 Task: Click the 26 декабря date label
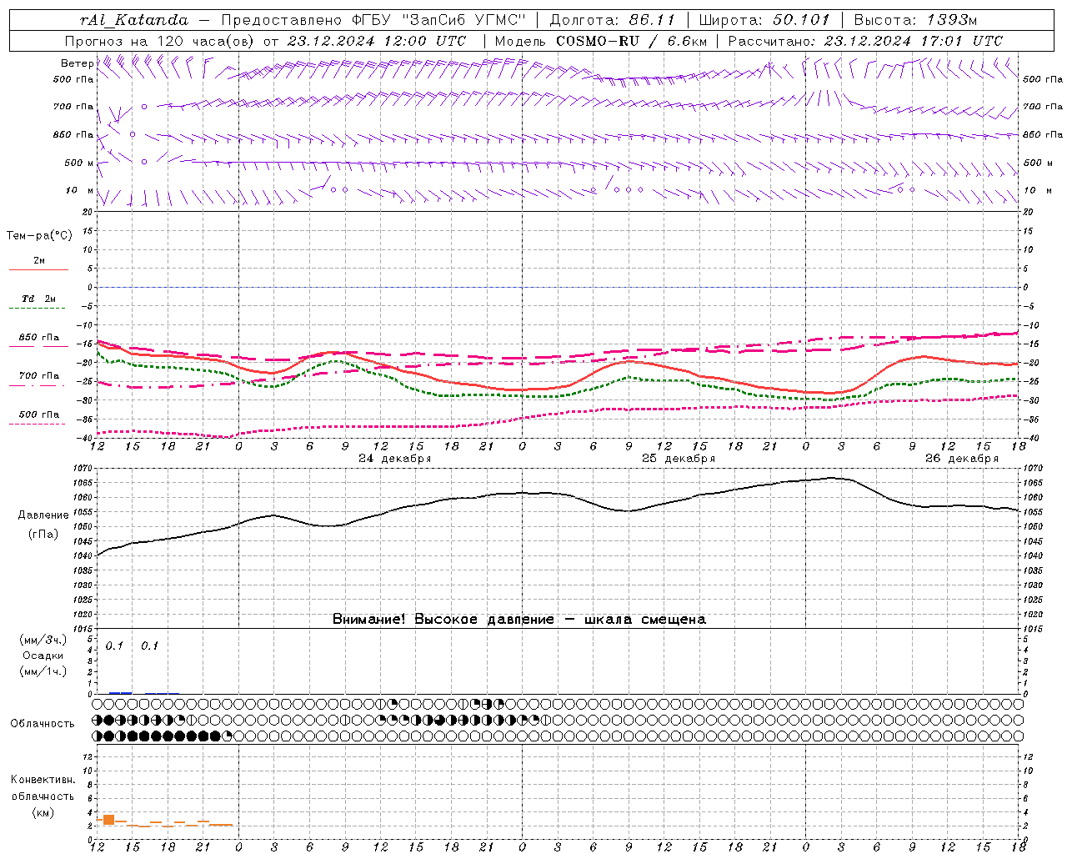click(x=961, y=459)
